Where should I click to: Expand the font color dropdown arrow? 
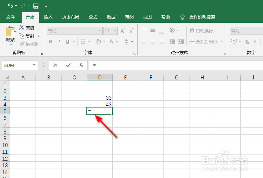tap(117, 42)
